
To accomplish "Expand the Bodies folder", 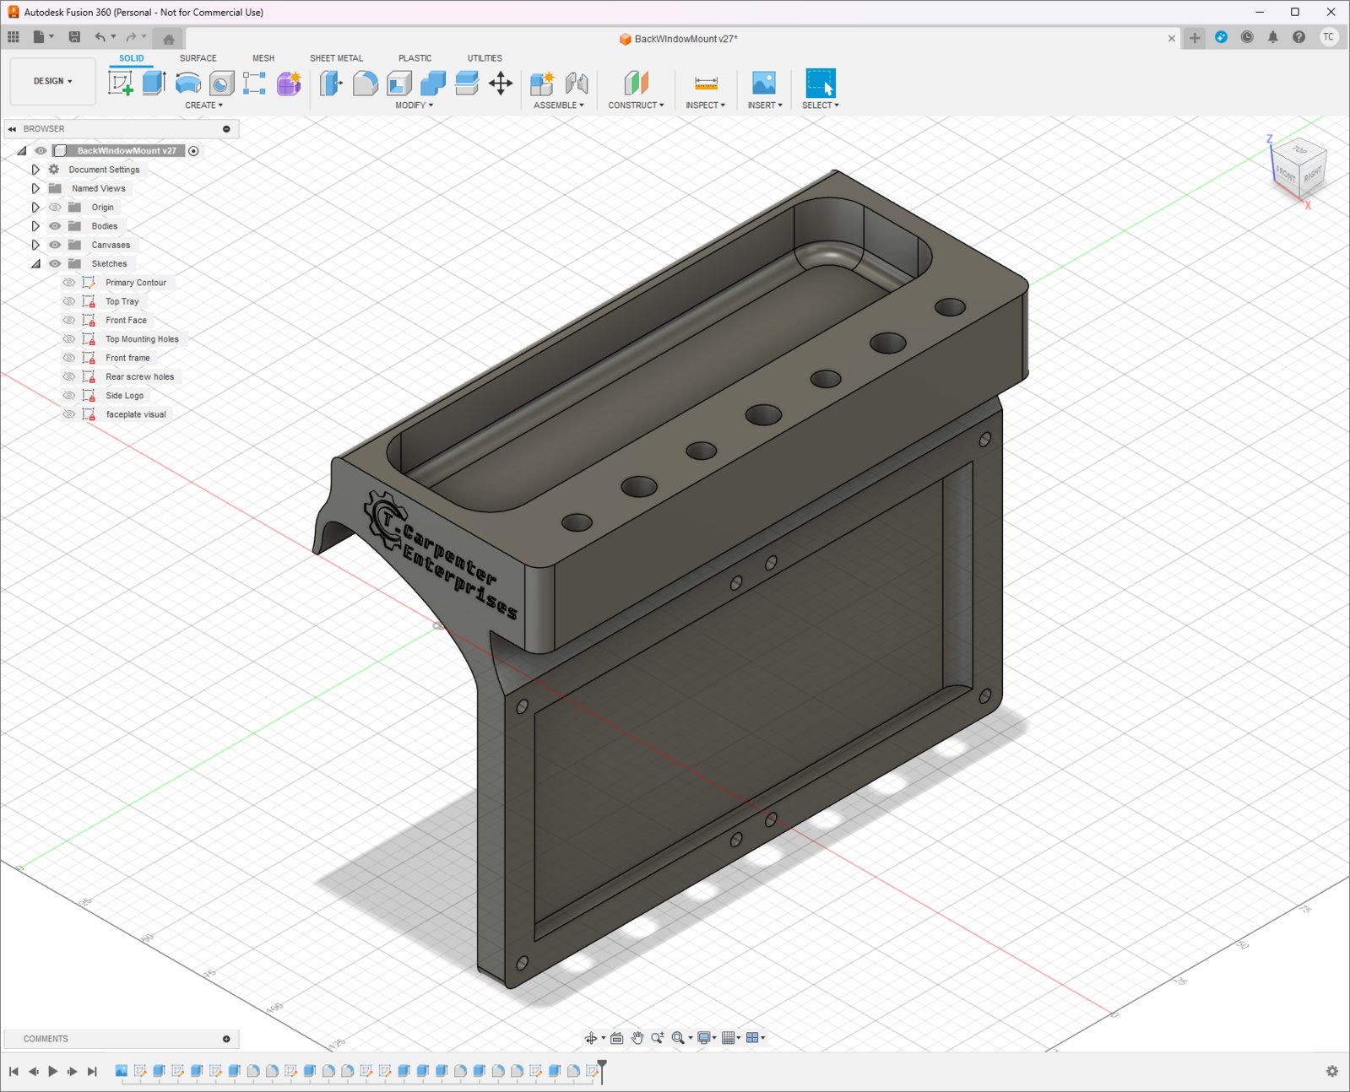I will tap(35, 226).
